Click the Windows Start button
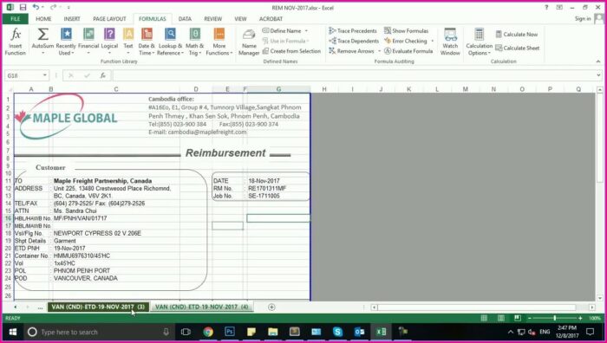The width and height of the screenshot is (607, 343). coord(13,332)
